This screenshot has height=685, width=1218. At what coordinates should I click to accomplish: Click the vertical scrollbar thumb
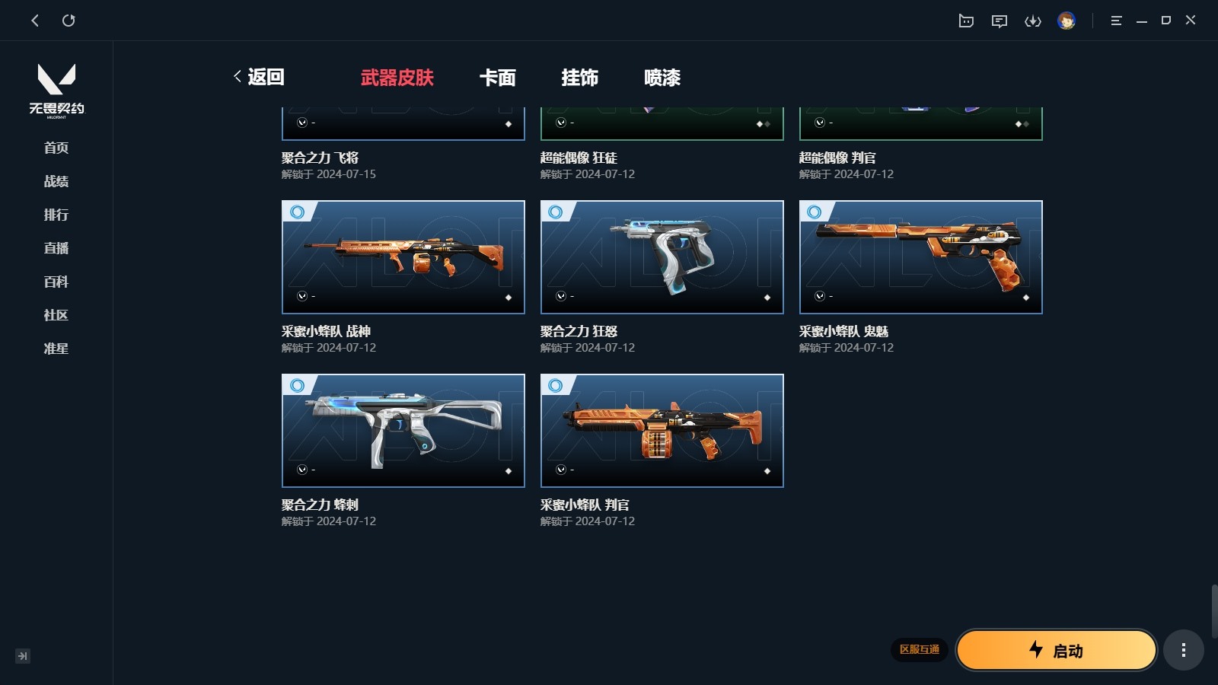[1215, 611]
